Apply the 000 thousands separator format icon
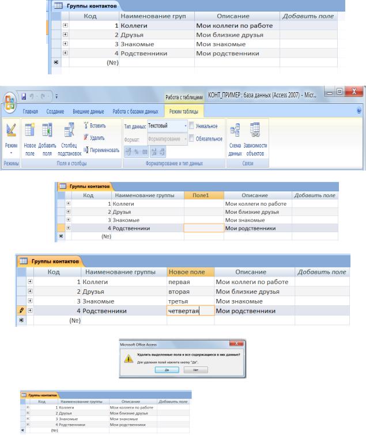366x435 pixels. 145,152
